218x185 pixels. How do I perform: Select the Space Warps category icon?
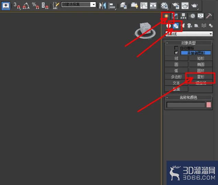(204, 26)
